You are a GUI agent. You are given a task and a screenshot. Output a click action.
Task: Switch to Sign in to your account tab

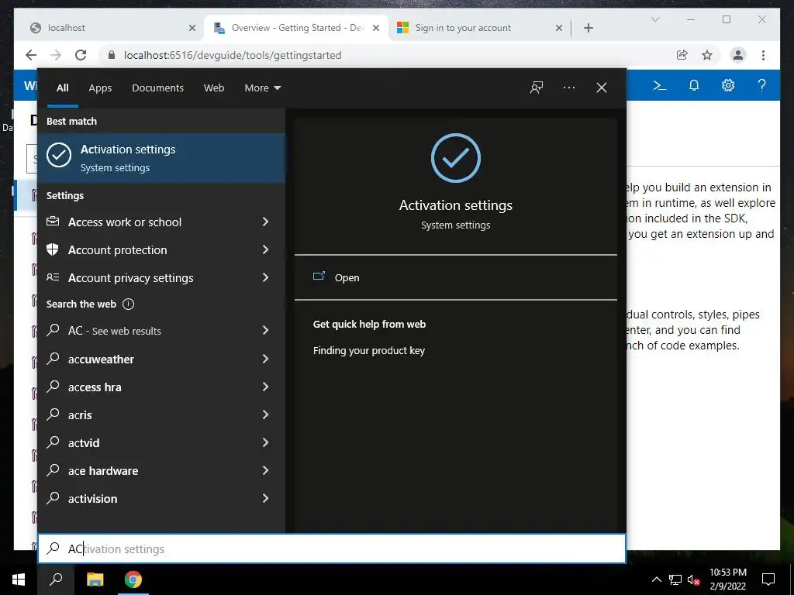coord(476,28)
